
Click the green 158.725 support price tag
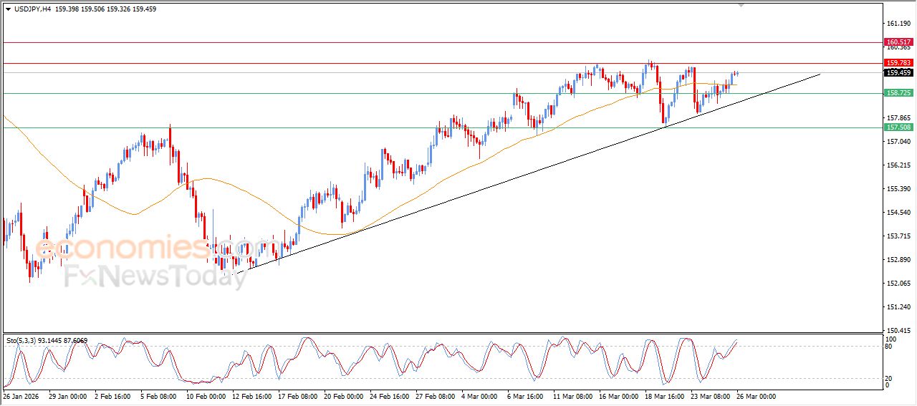(898, 93)
